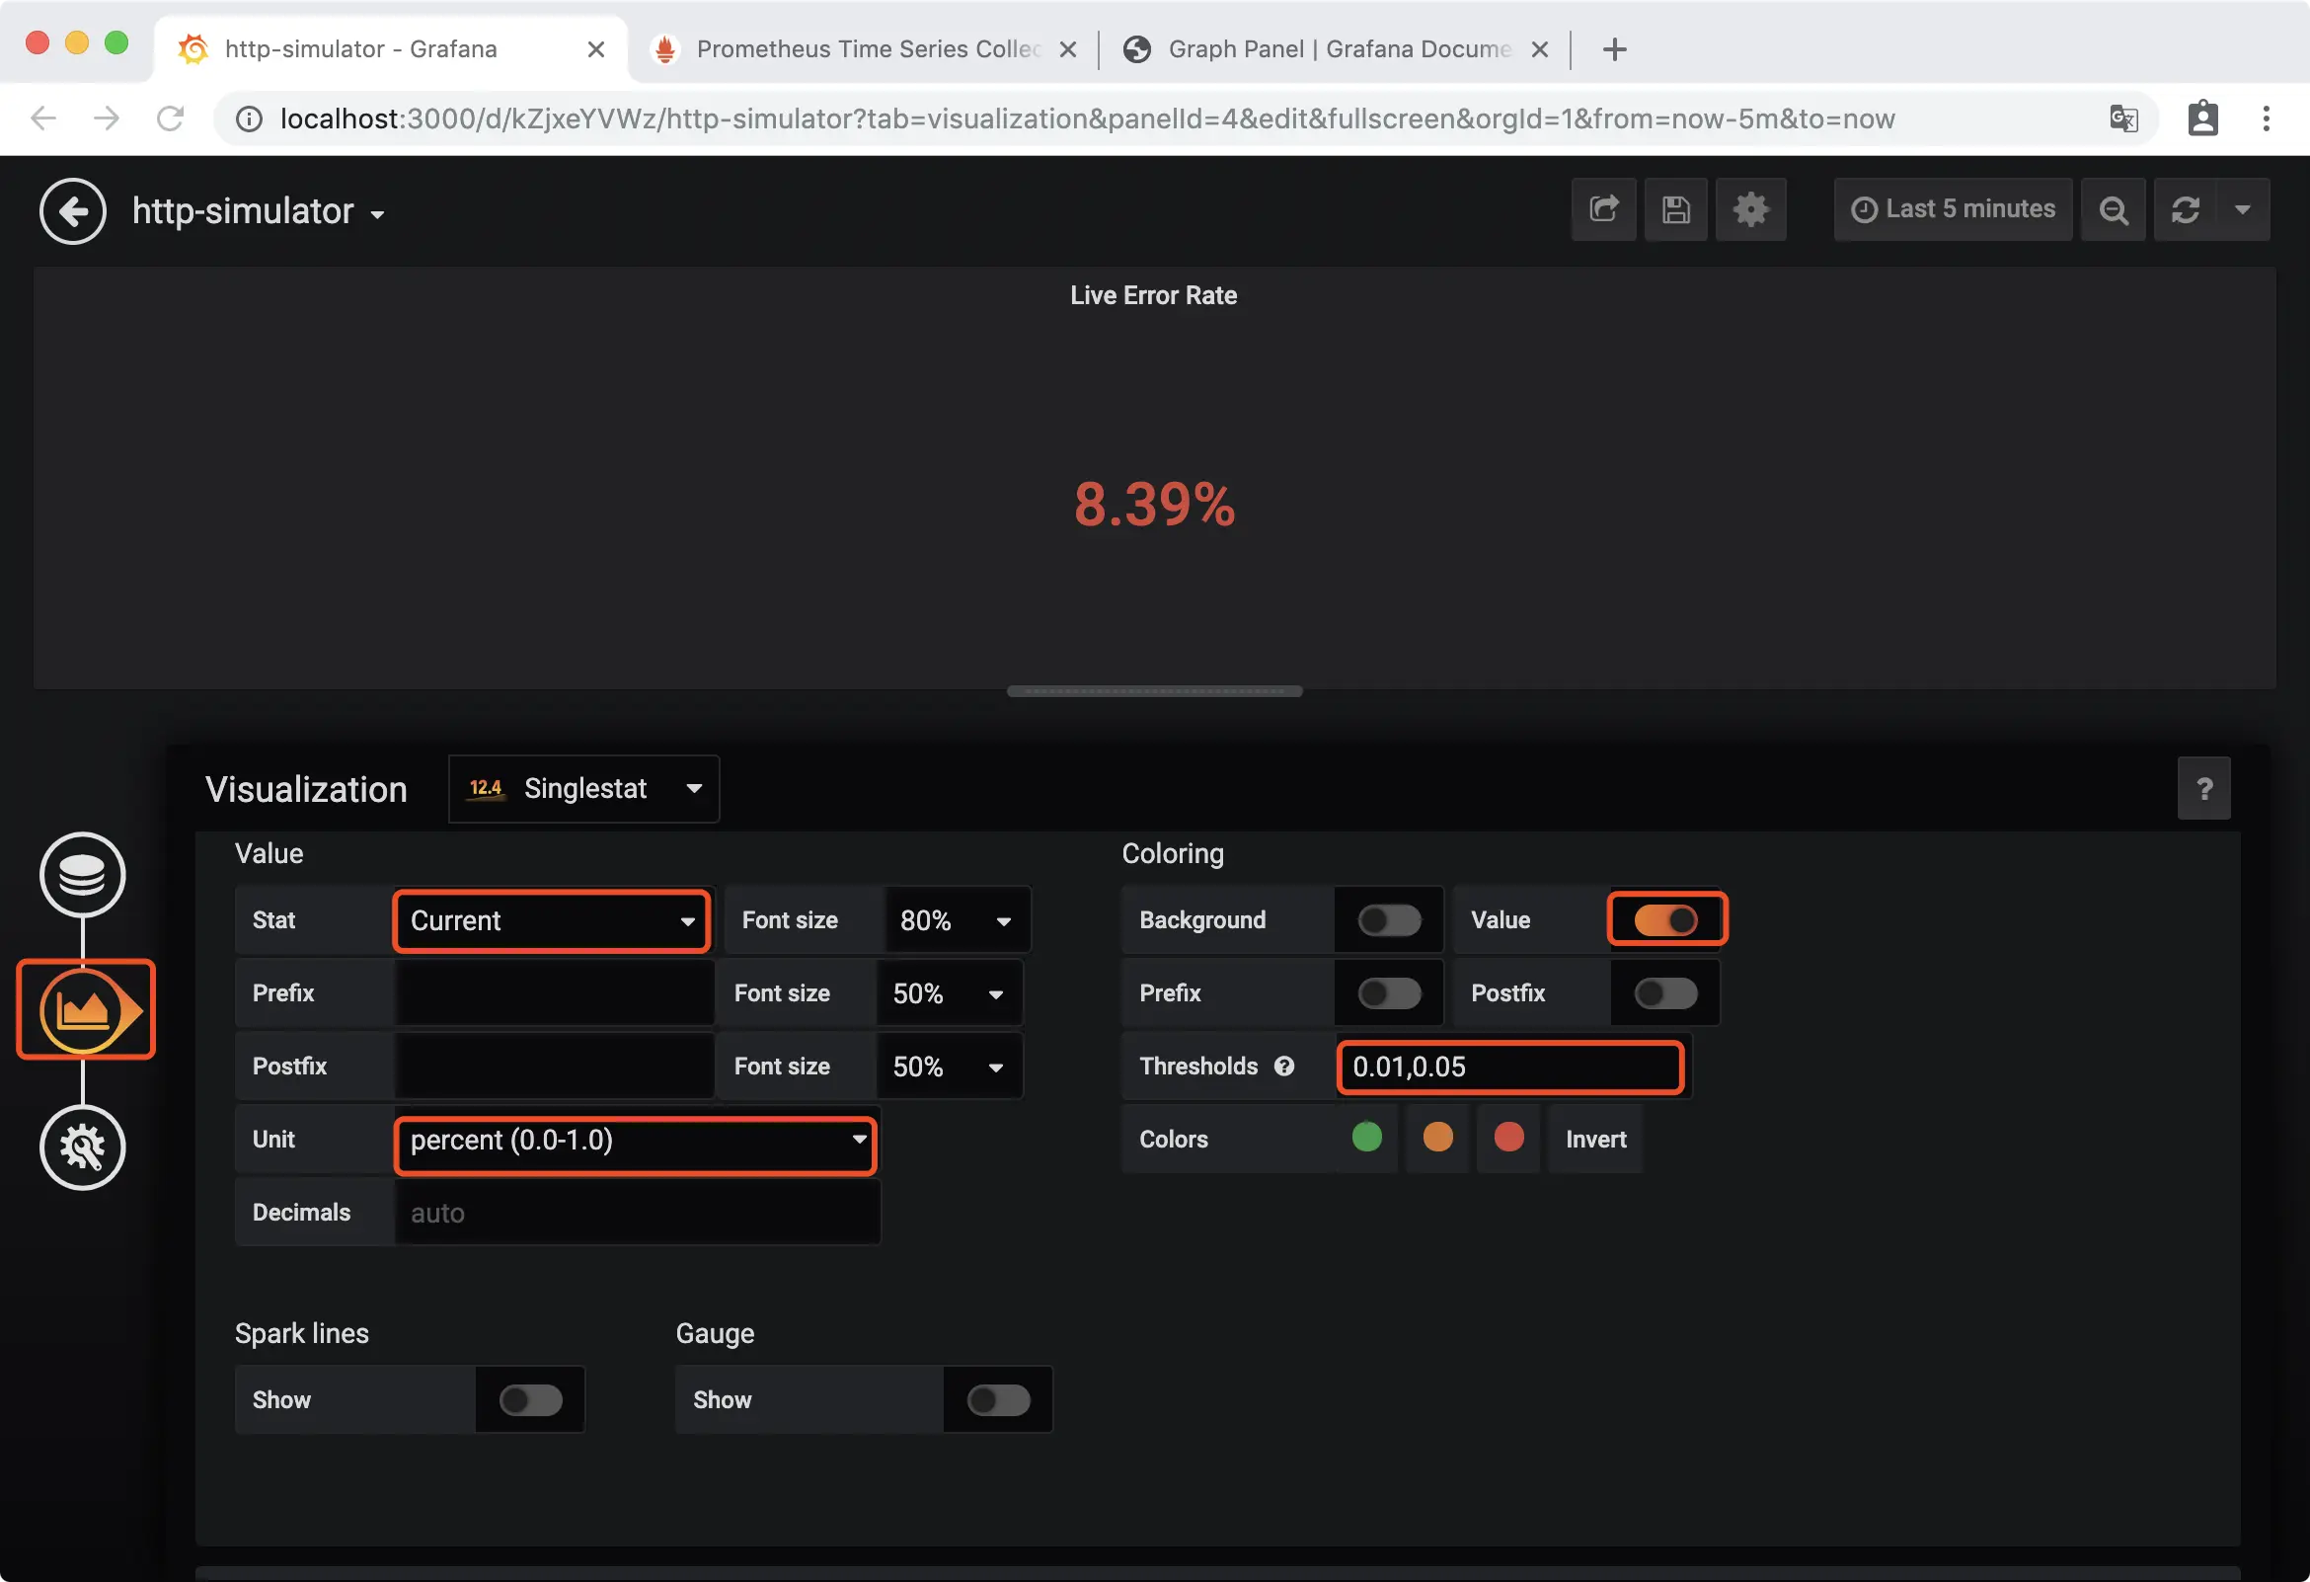Close the Graph Panel documentation tab
Viewport: 2310px width, 1582px height.
pos(1540,48)
